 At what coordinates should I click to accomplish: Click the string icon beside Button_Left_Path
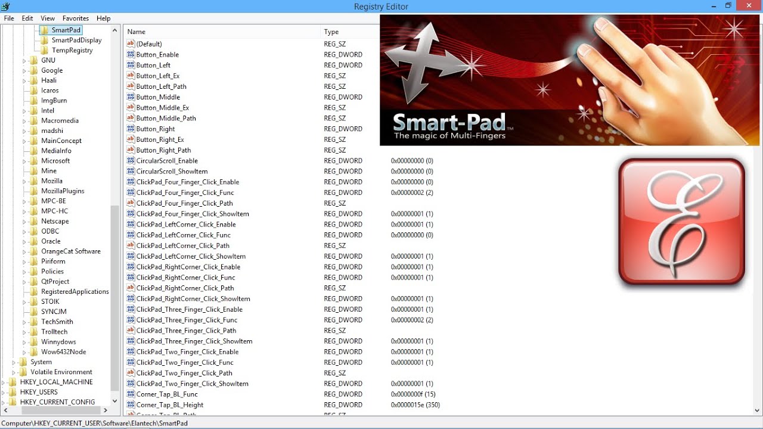click(131, 86)
